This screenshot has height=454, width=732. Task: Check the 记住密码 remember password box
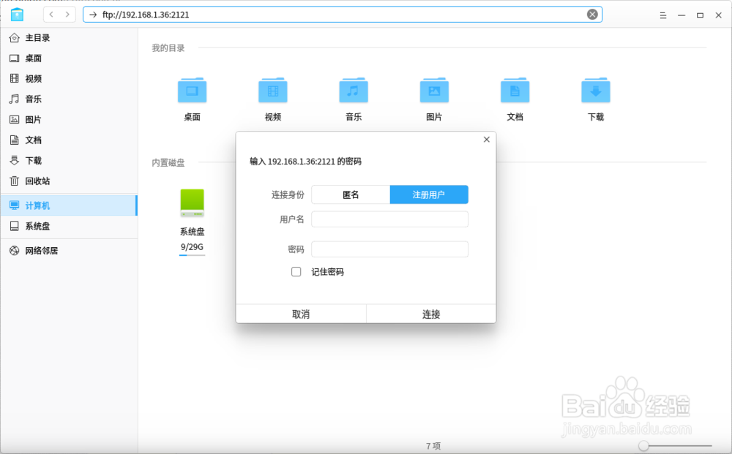click(x=296, y=271)
